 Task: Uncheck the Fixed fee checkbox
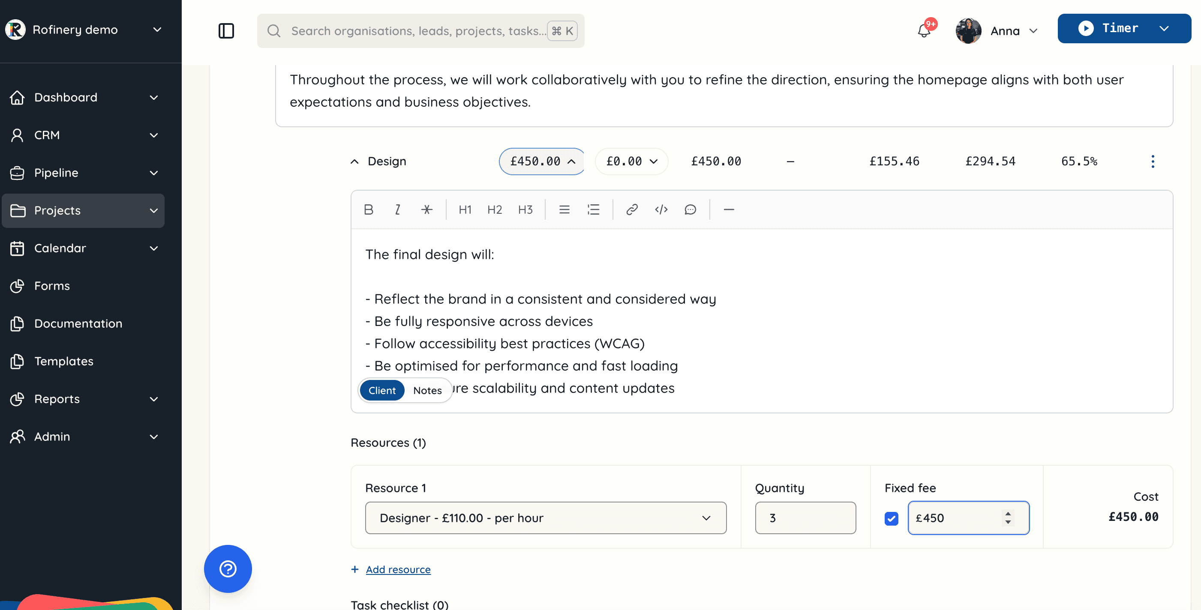pos(891,518)
